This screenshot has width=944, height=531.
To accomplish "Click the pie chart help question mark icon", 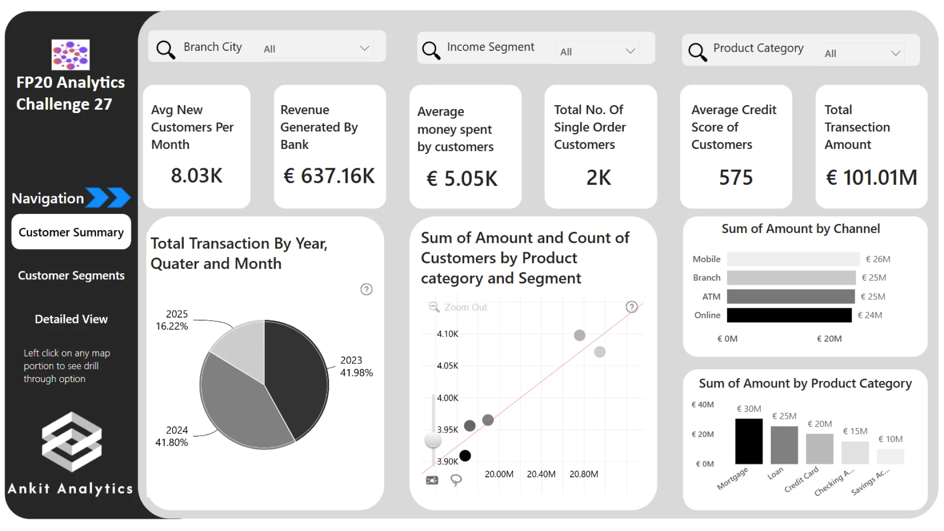I will point(366,289).
